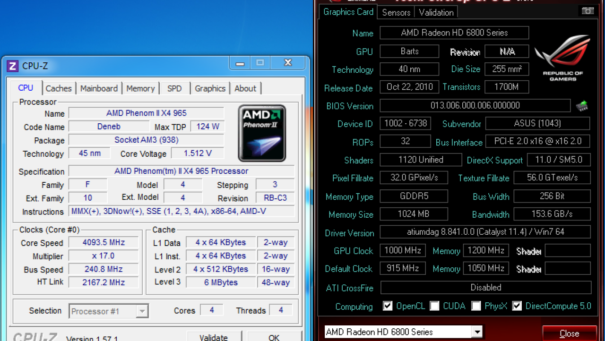
Task: Click the Release Date value Oct 22, 2010
Action: 409,87
